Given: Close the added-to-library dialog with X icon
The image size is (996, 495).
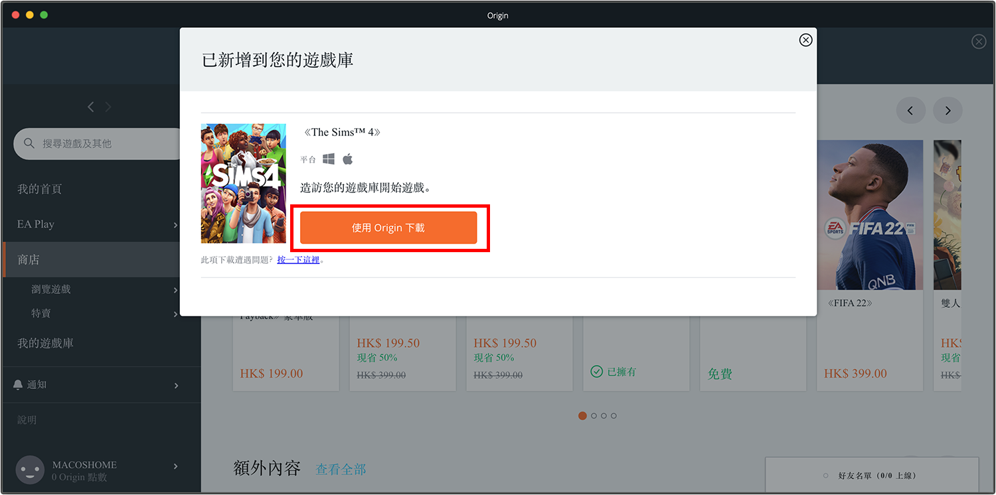Looking at the screenshot, I should (x=805, y=40).
